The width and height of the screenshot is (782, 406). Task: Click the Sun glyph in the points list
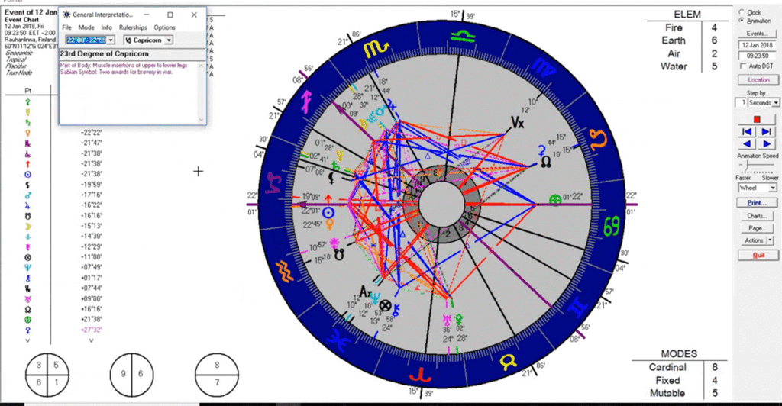coord(27,174)
